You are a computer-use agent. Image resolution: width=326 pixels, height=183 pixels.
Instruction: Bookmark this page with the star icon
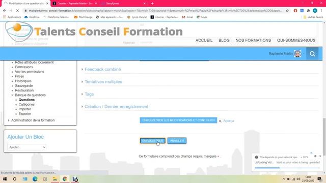click(287, 11)
